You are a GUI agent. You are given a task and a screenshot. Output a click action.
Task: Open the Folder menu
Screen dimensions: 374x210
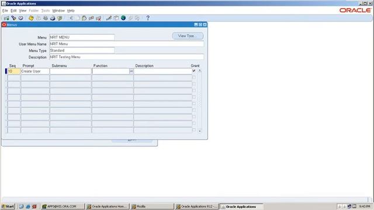click(x=34, y=10)
